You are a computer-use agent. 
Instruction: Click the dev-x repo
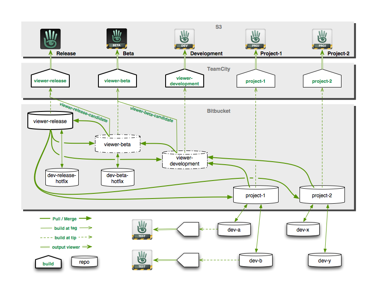303,229
